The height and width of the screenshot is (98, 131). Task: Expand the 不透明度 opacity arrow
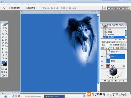point(125,45)
